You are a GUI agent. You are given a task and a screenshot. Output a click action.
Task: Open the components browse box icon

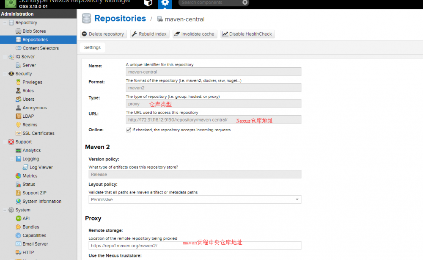pos(148,3)
